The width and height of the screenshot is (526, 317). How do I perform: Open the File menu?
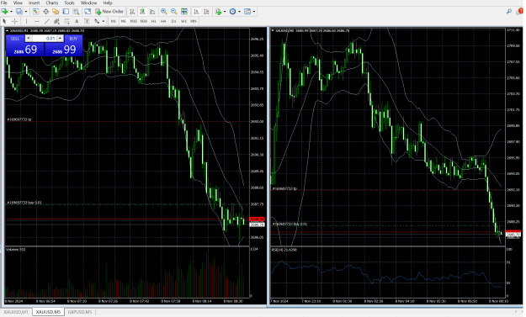pos(4,3)
